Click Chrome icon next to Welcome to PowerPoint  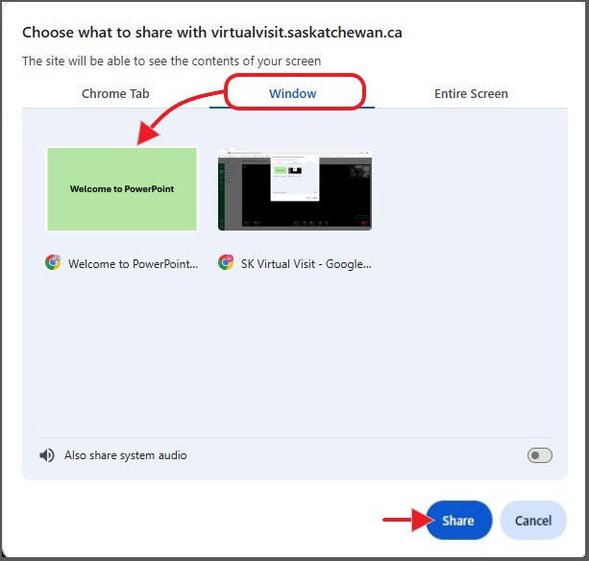[x=53, y=262]
